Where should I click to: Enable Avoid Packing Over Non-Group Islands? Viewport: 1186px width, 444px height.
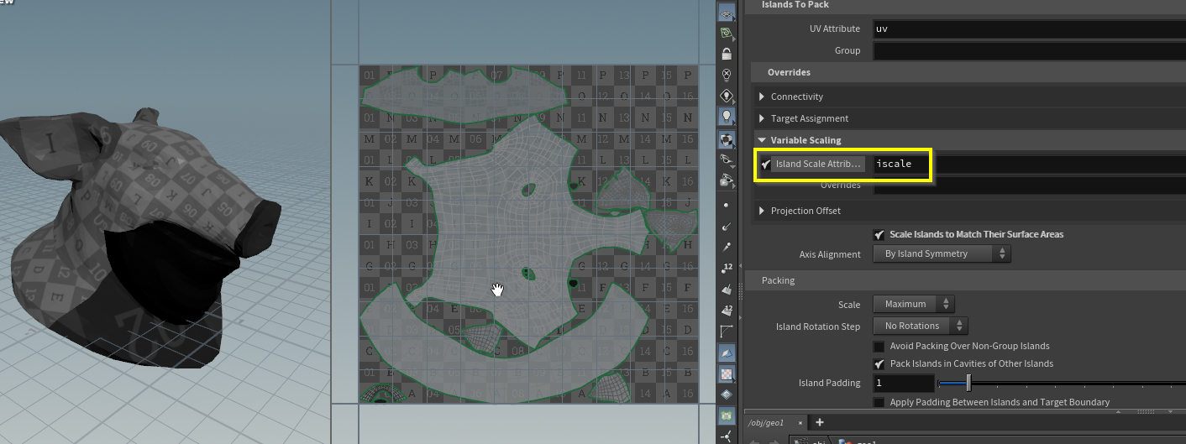879,346
